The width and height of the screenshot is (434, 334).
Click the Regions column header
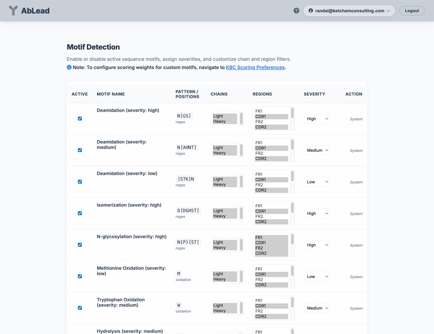(262, 94)
